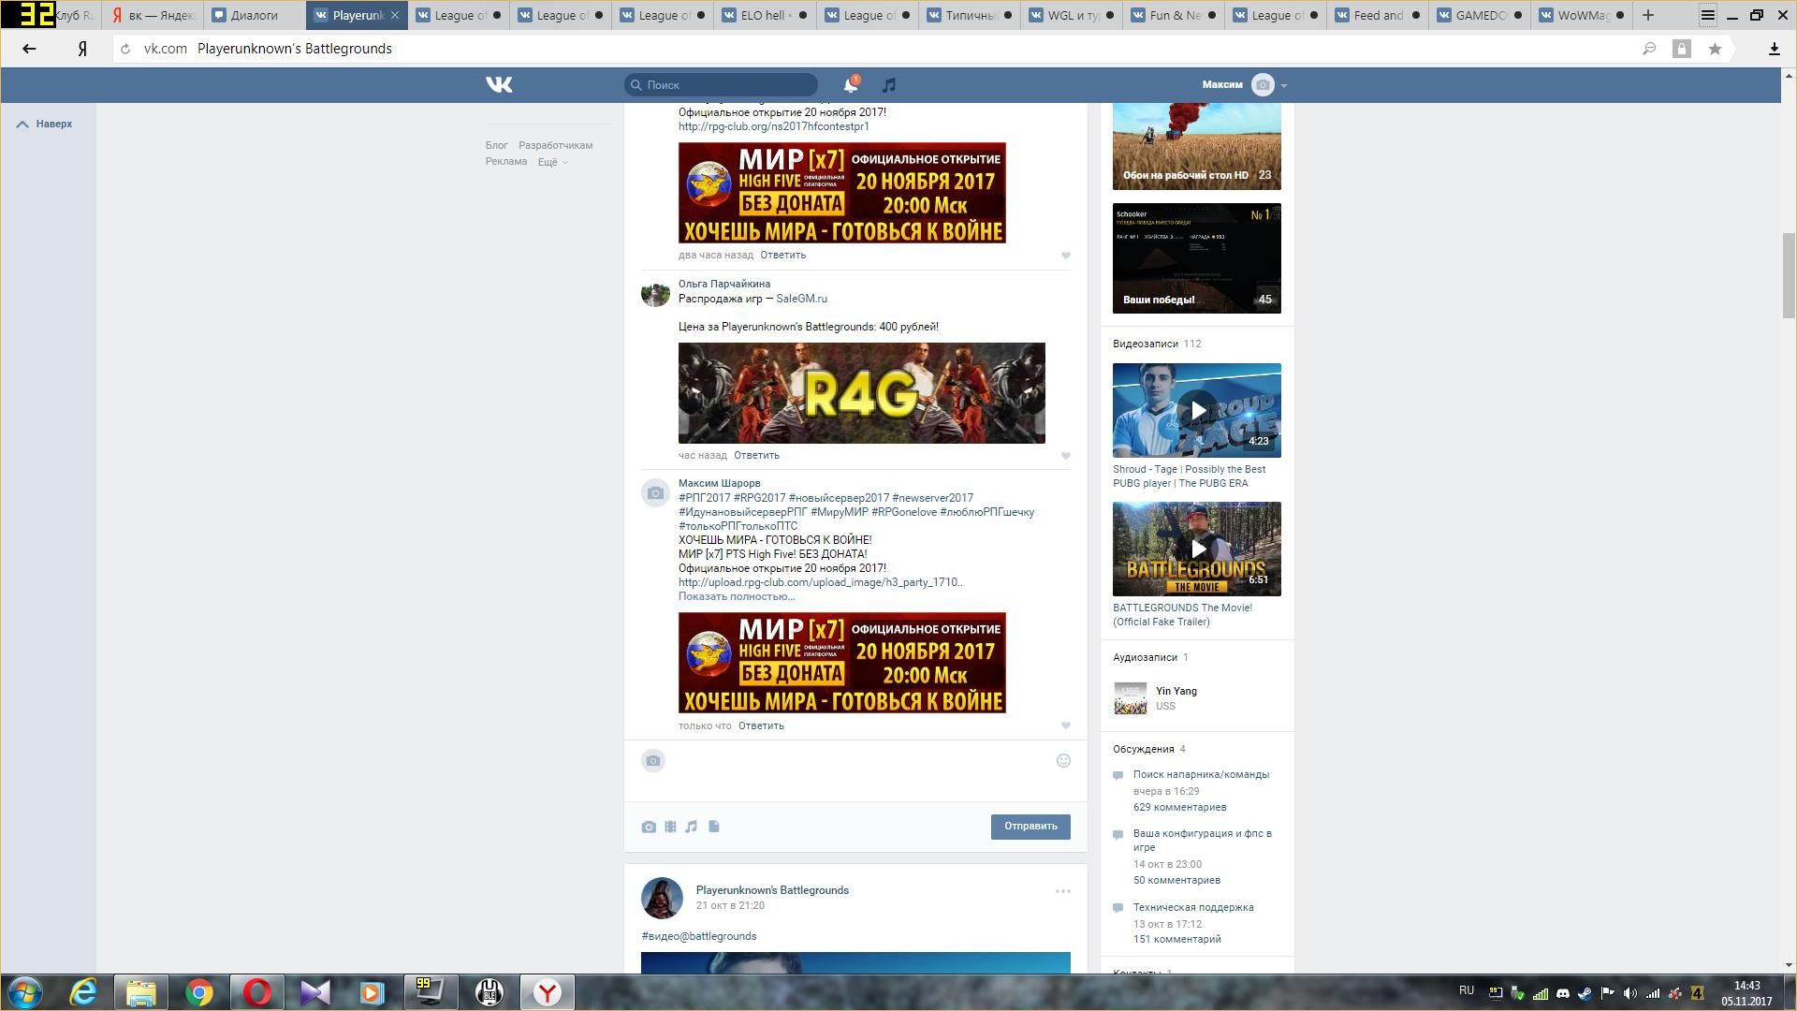Bookmark this page with the star icon
The width and height of the screenshot is (1797, 1011).
coord(1715,49)
